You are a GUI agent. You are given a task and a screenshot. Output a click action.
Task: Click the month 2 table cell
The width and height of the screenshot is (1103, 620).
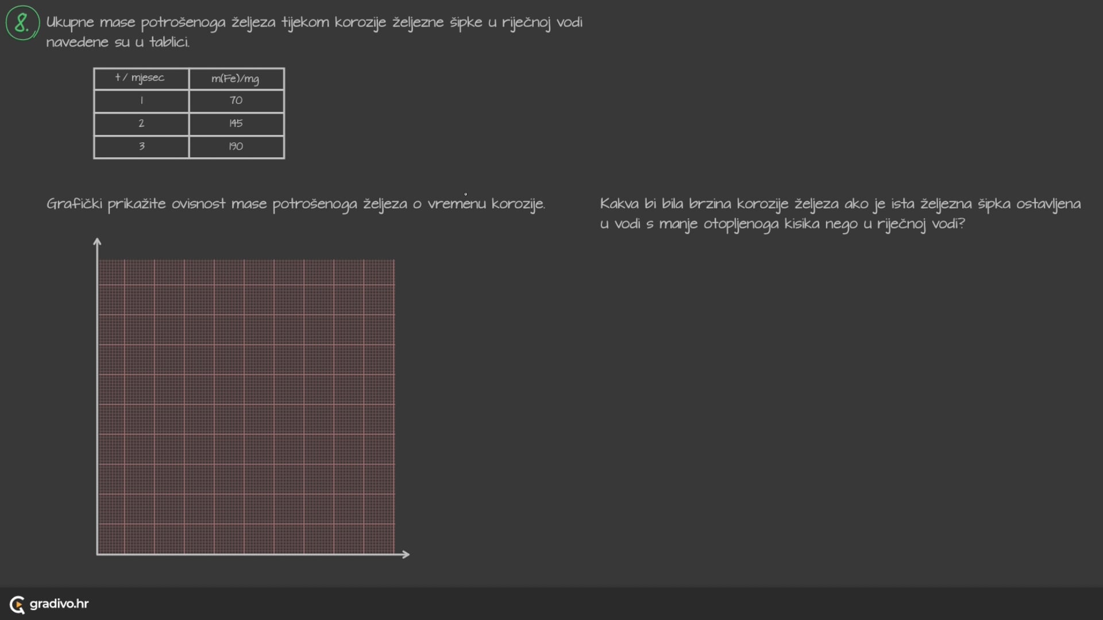tap(141, 123)
